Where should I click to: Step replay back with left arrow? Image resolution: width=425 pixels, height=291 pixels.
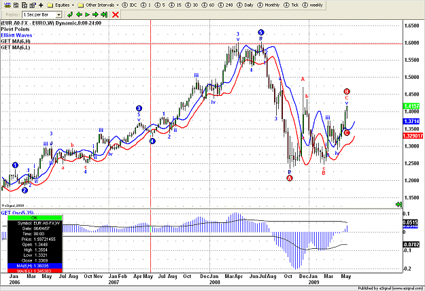tap(79, 15)
